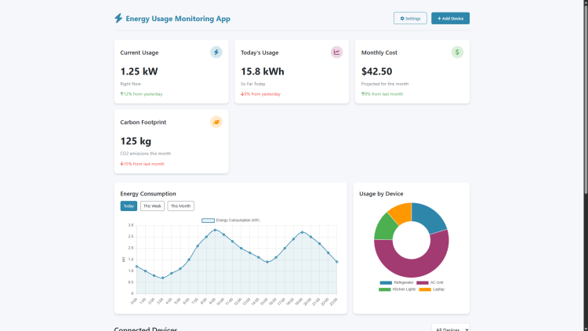Switch chart to Today view

(129, 206)
